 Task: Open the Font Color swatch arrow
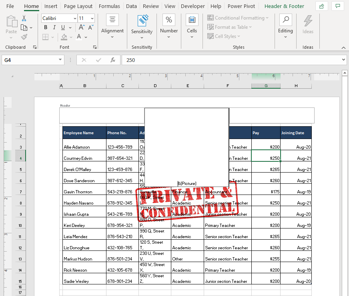(x=85, y=37)
